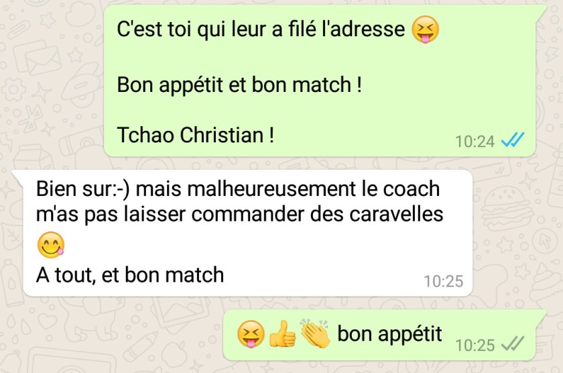
Task: Click the "A tout, et bon match" line
Action: coord(130,275)
